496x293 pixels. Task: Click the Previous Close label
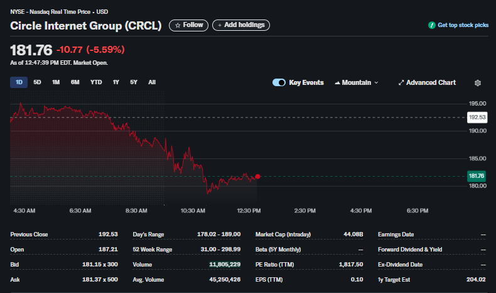(x=29, y=235)
